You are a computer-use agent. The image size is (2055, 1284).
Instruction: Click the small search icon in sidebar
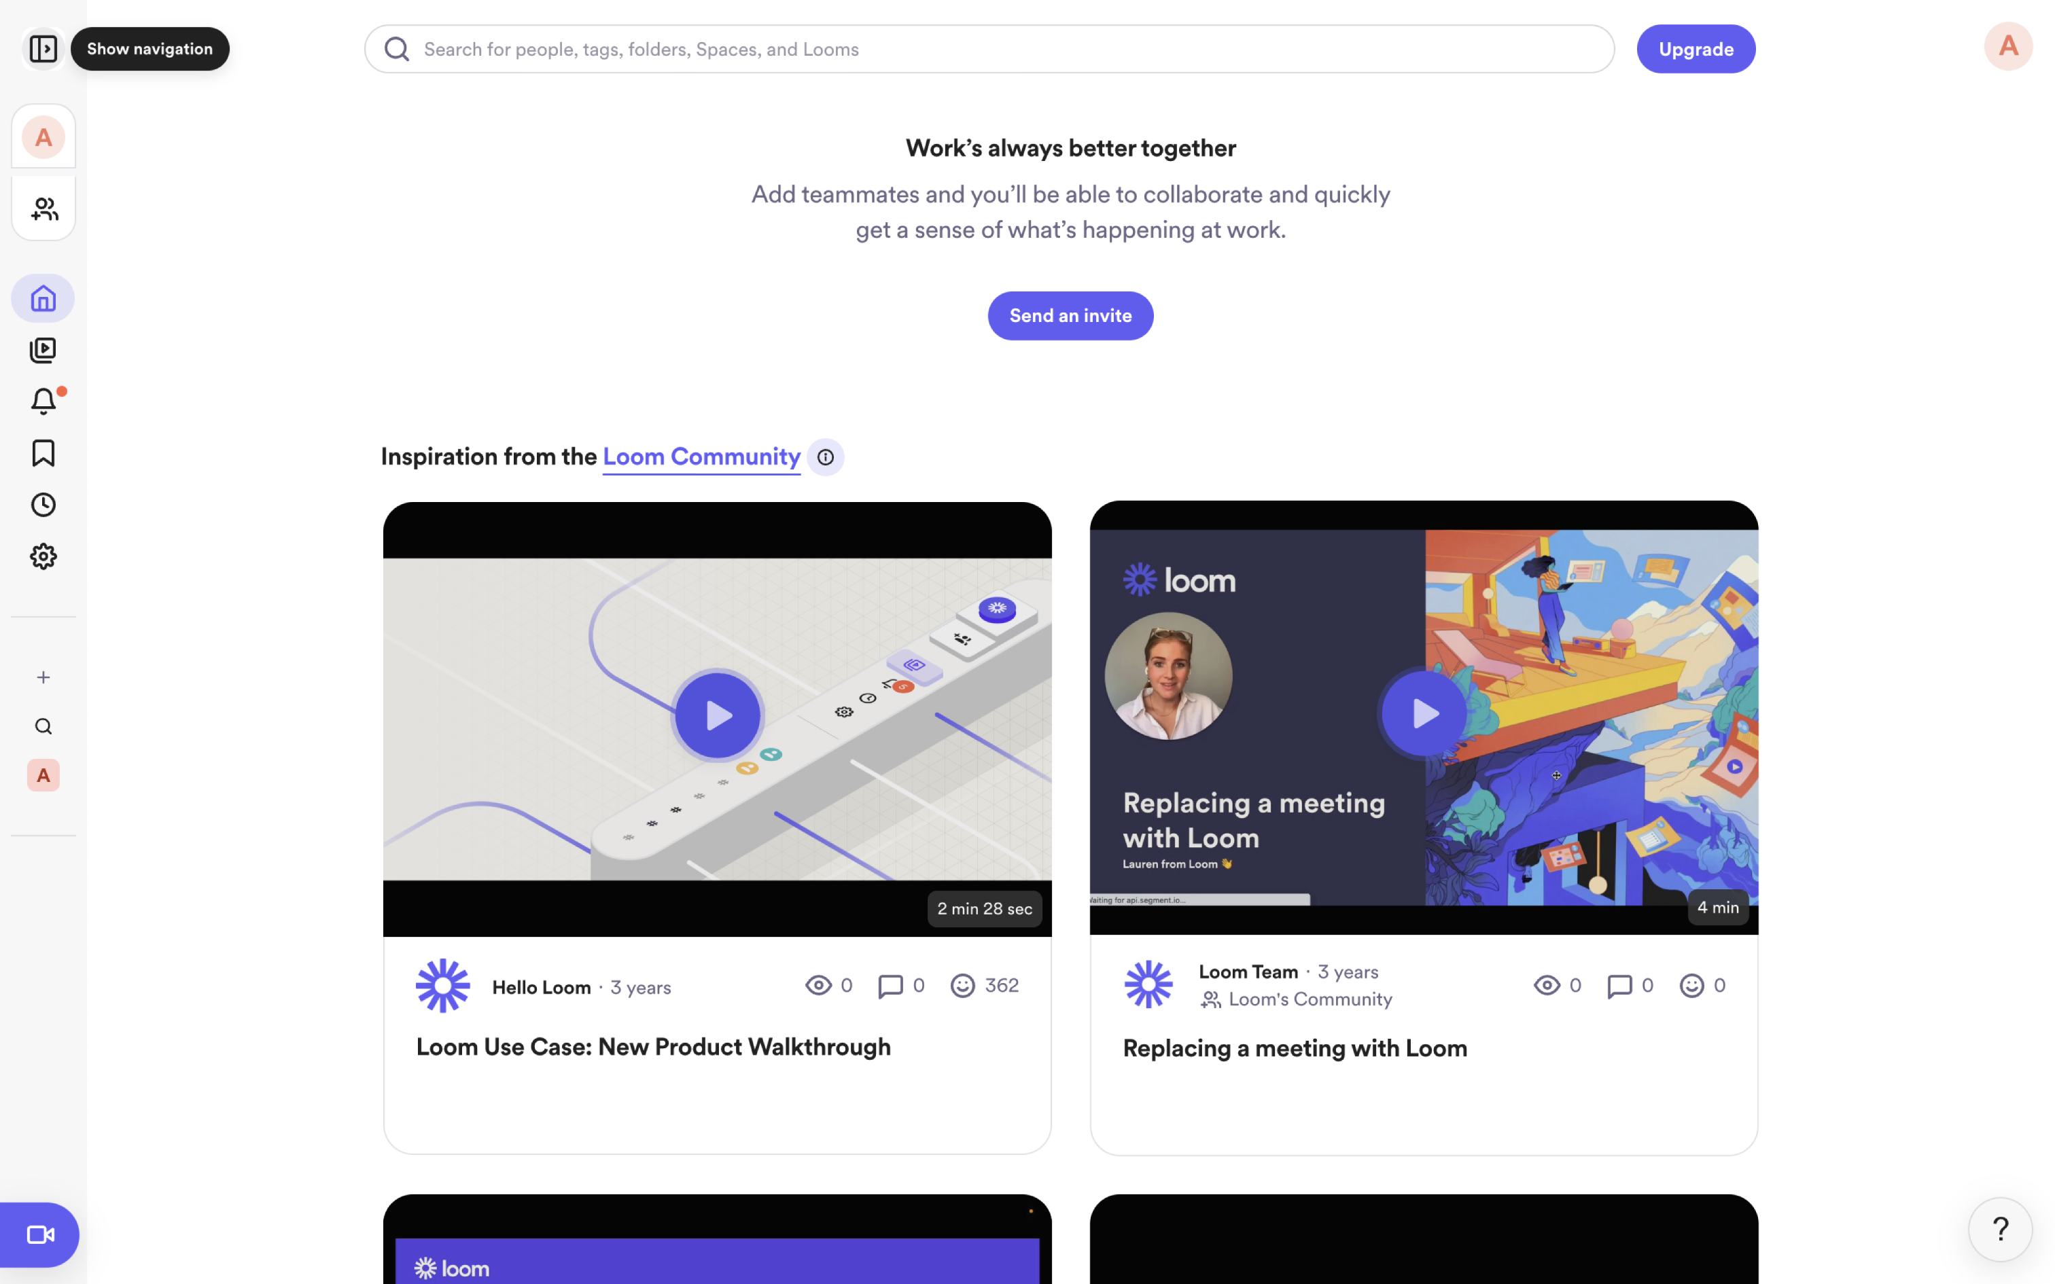[x=43, y=726]
